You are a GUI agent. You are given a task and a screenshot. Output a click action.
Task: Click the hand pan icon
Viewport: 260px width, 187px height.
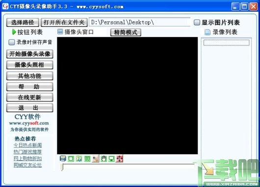pyautogui.click(x=104, y=159)
